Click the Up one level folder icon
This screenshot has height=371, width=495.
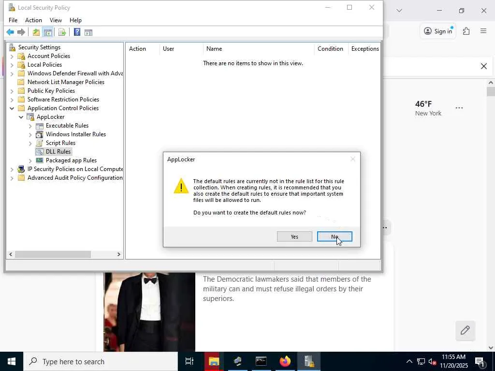(36, 32)
